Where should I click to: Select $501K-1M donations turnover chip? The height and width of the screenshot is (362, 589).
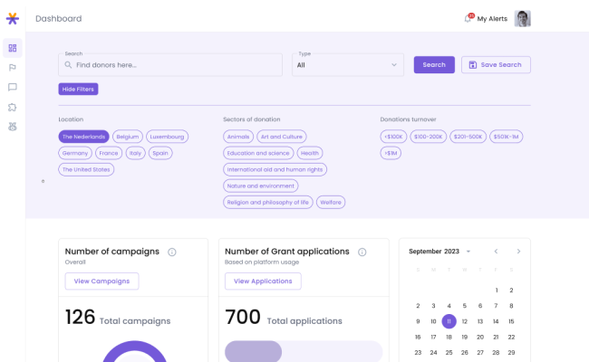(x=506, y=137)
